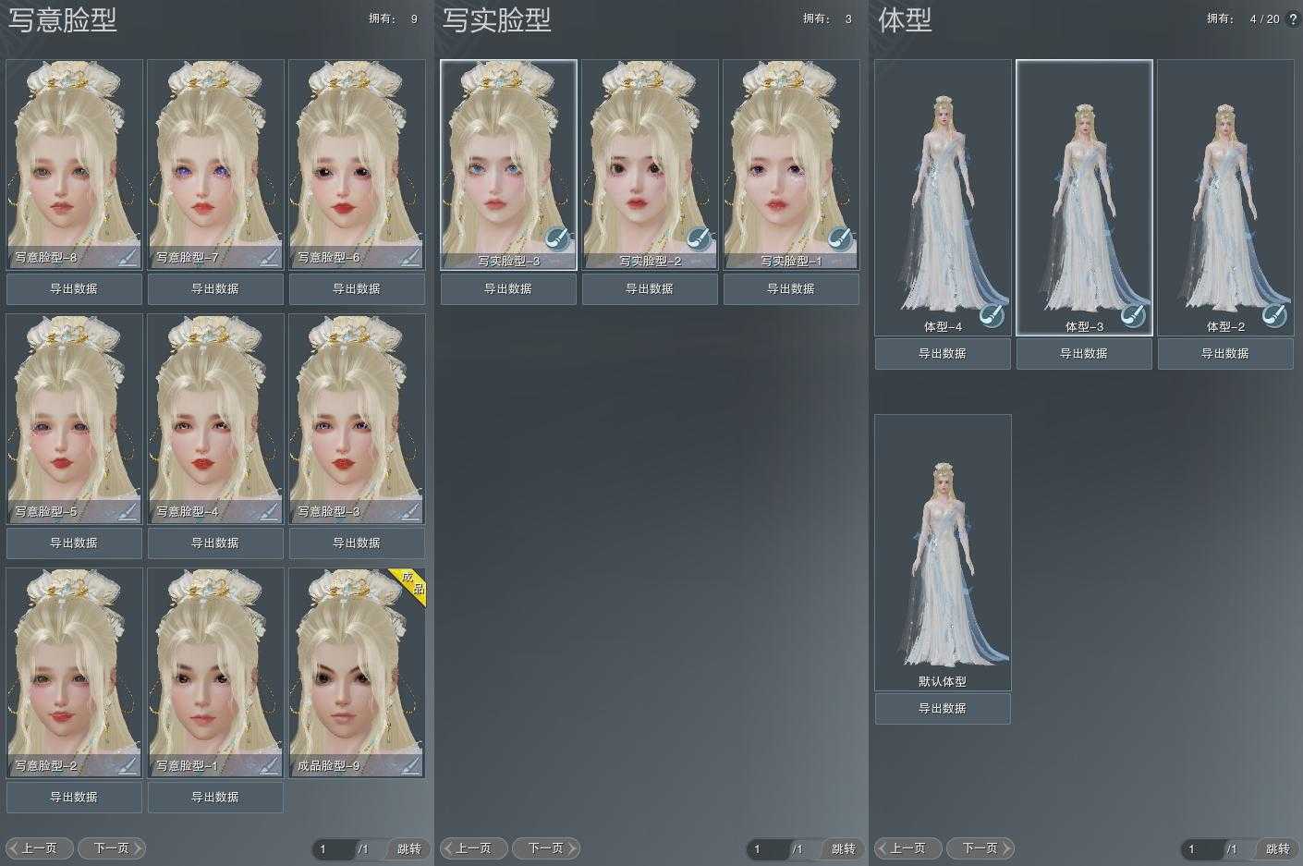The width and height of the screenshot is (1303, 866).
Task: Click the pencil edit icon on 写意脸型-1
Action: (270, 764)
